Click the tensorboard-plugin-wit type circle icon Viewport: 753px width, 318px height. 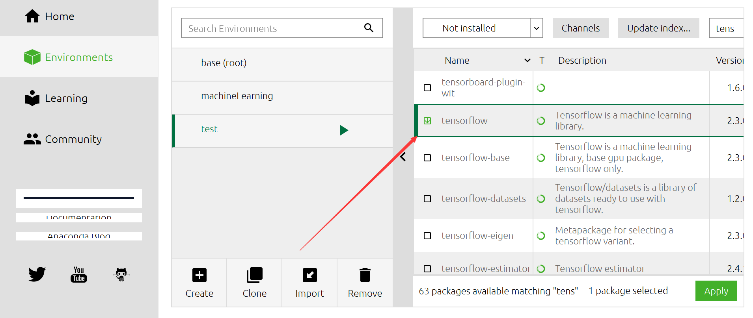click(x=541, y=88)
